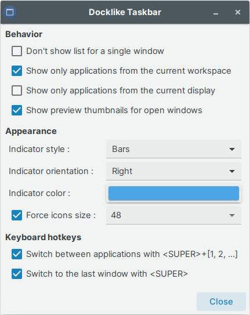Click the Keyboard hotkeys section heading
Image resolution: width=250 pixels, height=315 pixels.
pos(44,237)
